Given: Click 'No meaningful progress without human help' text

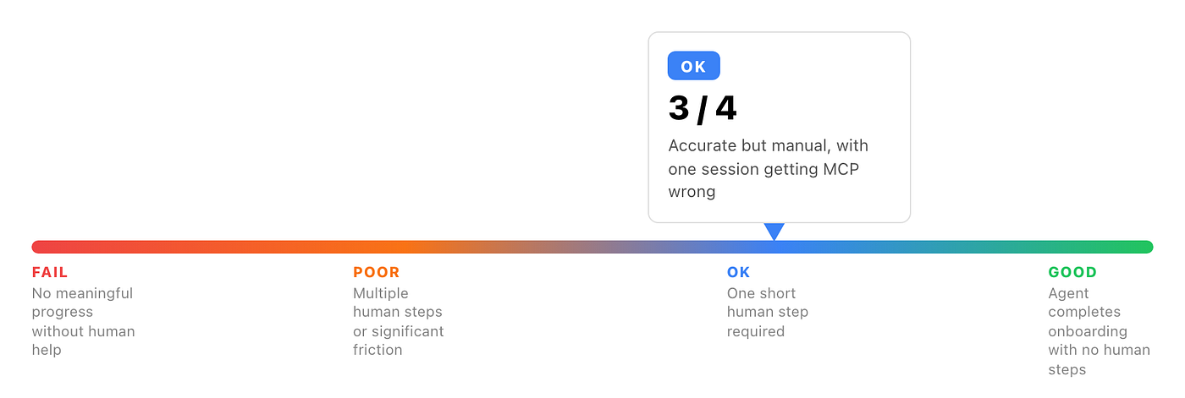Looking at the screenshot, I should (x=83, y=321).
